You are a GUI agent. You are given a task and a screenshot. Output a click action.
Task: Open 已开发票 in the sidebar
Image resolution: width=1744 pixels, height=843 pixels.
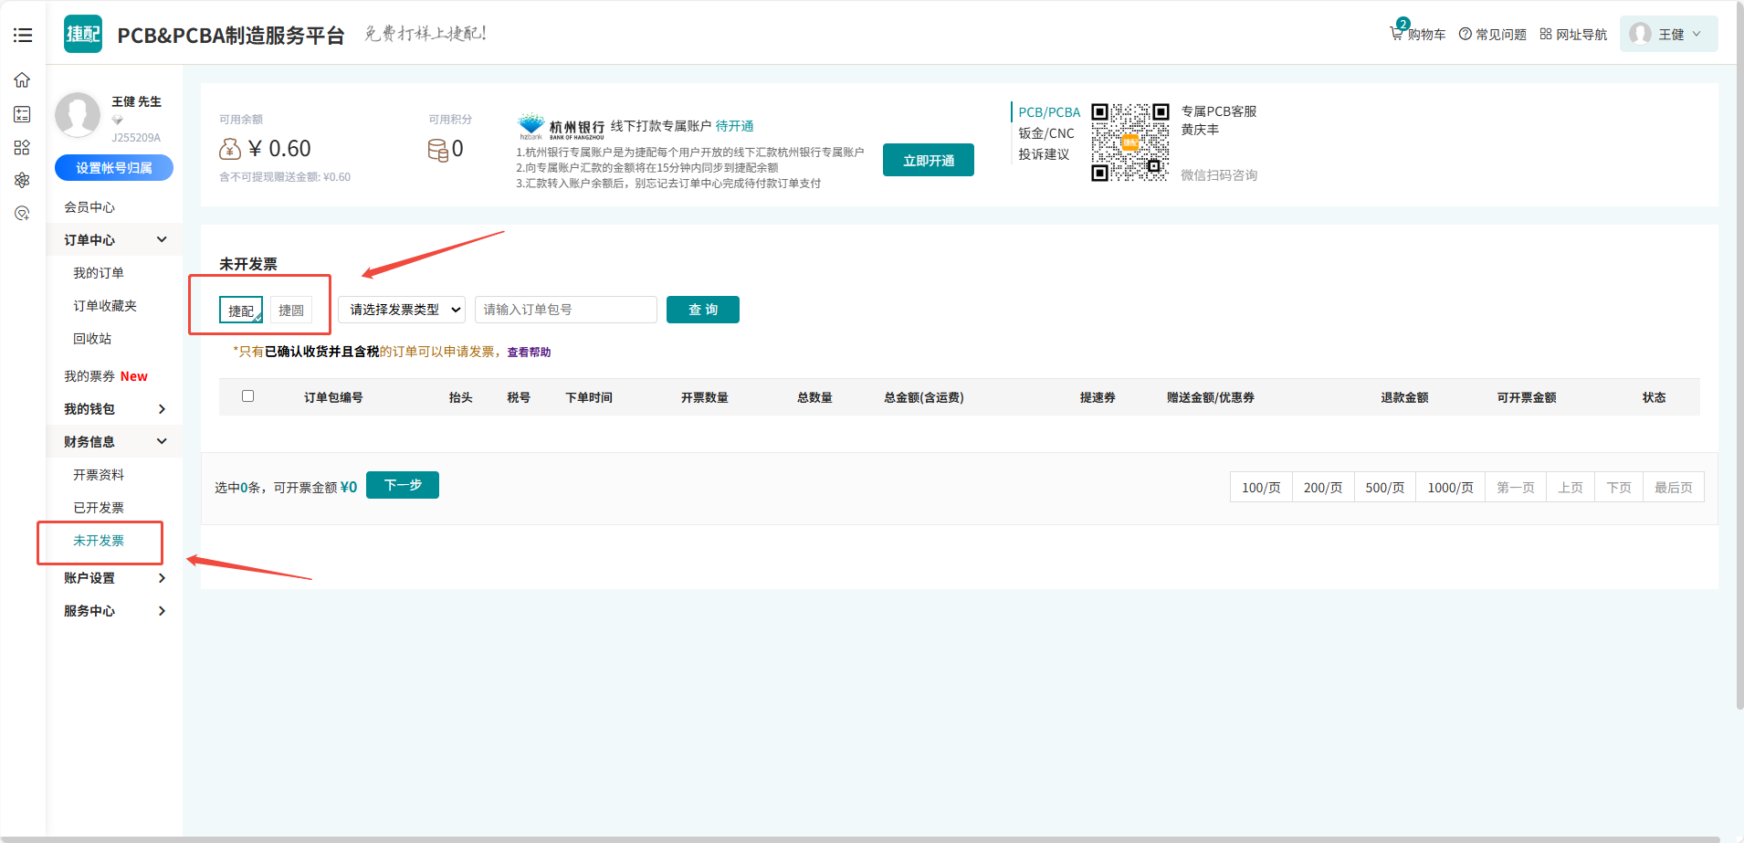(x=99, y=508)
